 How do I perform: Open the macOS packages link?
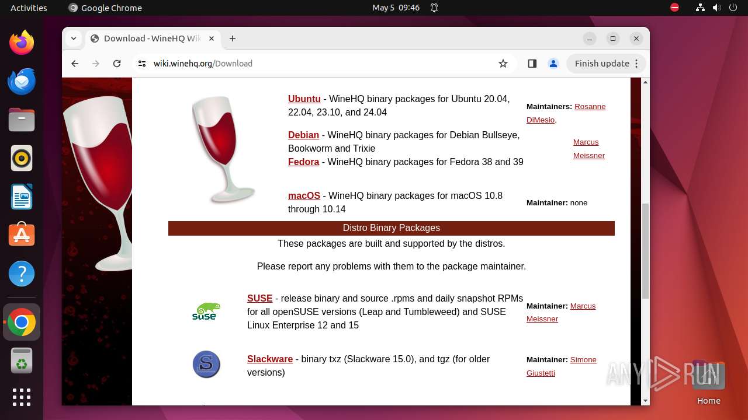pos(304,195)
